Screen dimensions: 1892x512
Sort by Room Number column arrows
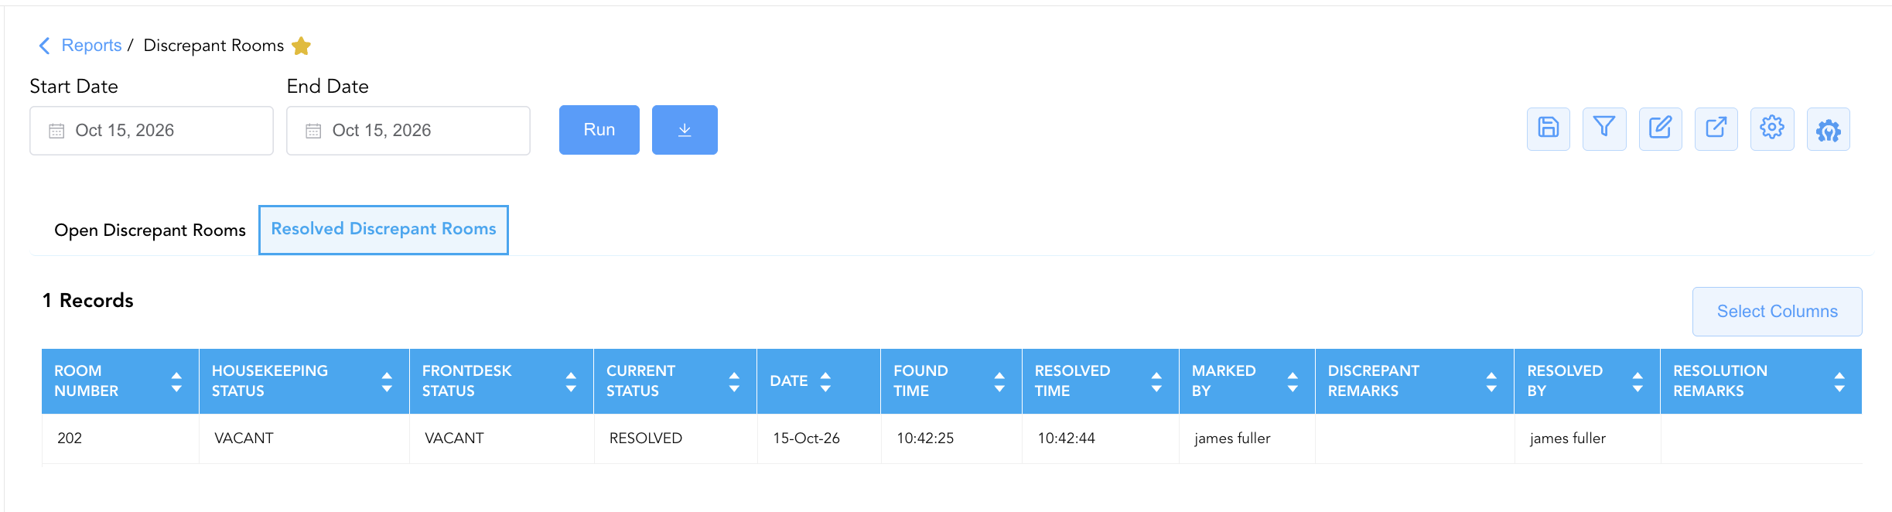[x=176, y=381]
